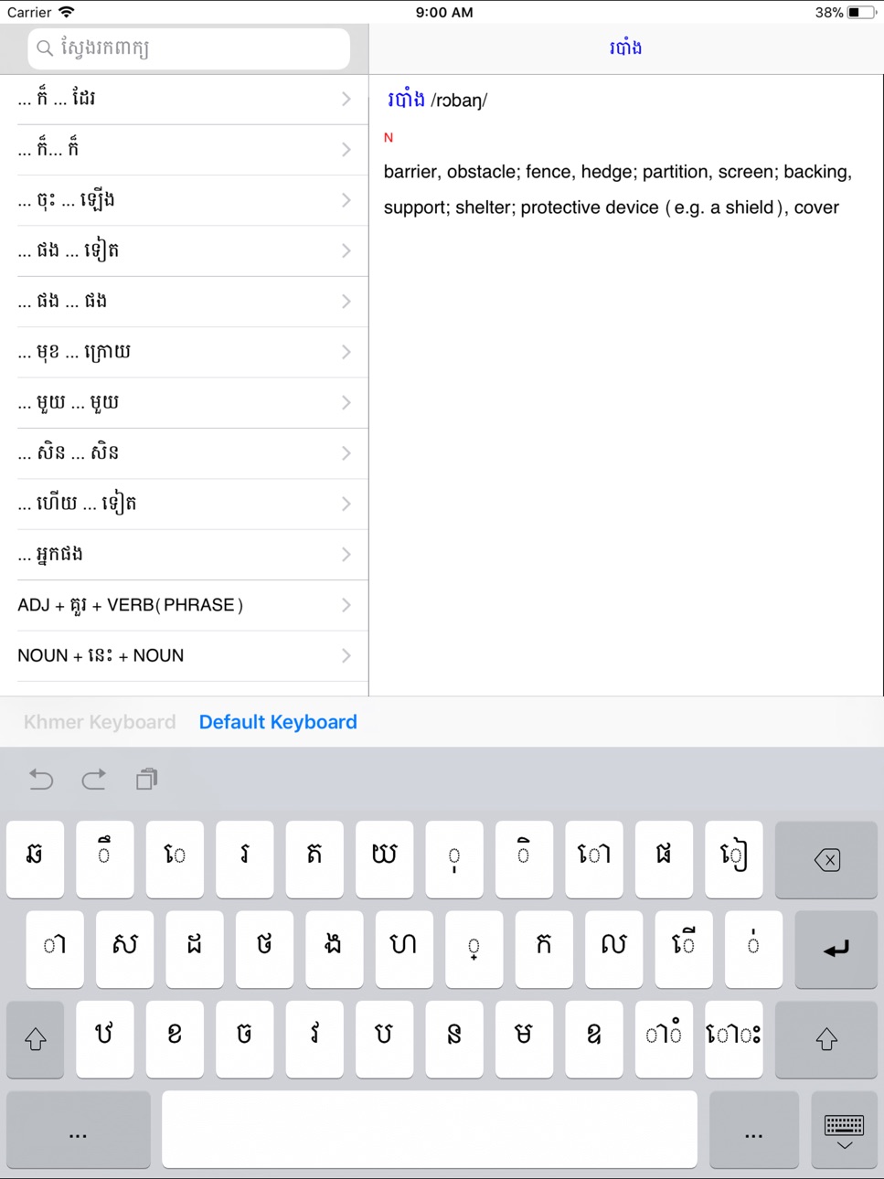Open the '... ចុះ ... ឡើង' entry chevron
Viewport: 884px width, 1179px height.
(346, 200)
